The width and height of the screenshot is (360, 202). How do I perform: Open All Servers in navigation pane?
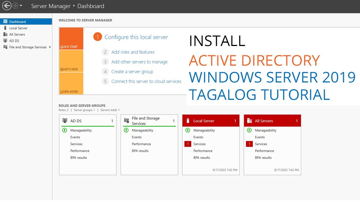(26, 34)
